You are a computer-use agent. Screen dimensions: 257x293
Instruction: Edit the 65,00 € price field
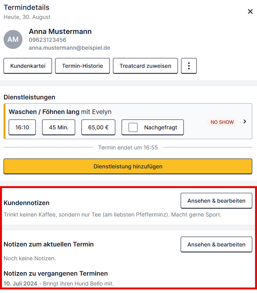point(98,127)
